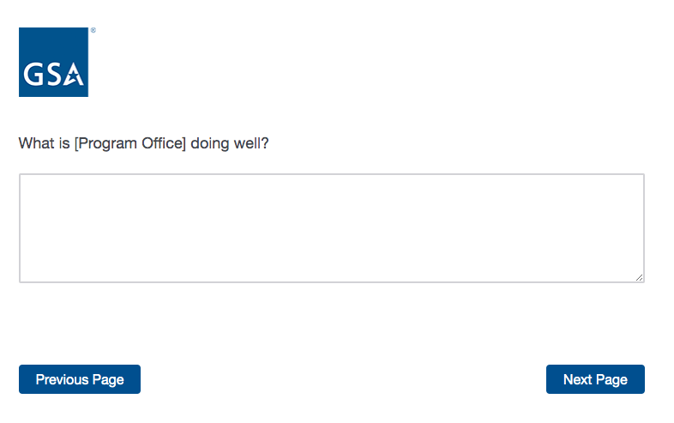
Task: Click the resize grip of the answer box
Action: pyautogui.click(x=640, y=277)
